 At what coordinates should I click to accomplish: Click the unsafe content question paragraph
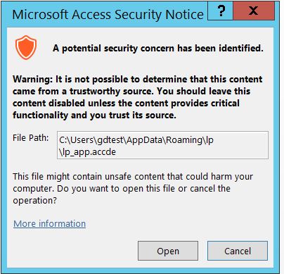[x=133, y=188]
